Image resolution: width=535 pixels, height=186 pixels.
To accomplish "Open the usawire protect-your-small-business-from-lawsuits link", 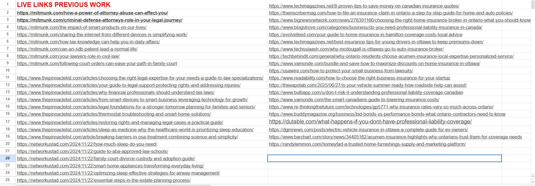I will point(341,71).
